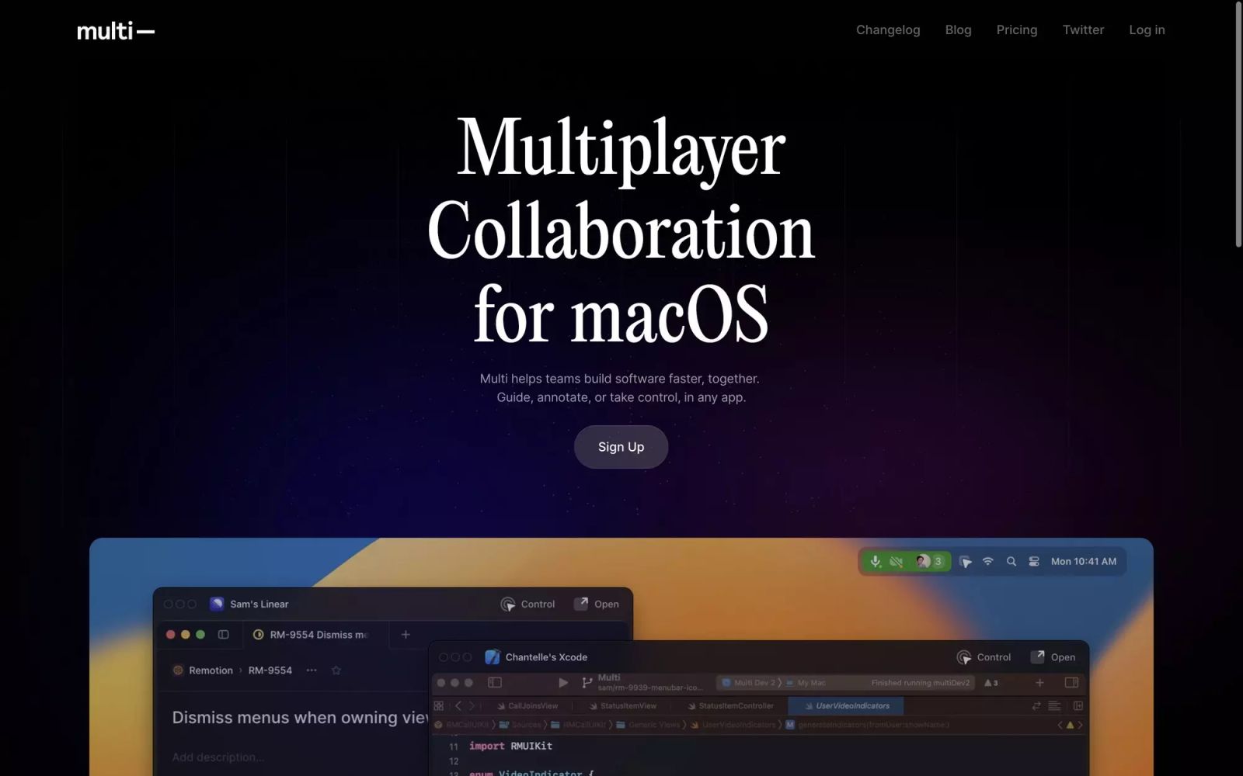This screenshot has height=776, width=1243.
Task: Click the RM-9554 breadcrumb
Action: coord(270,670)
